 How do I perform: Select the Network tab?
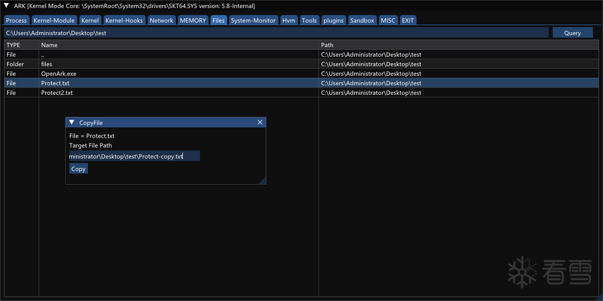[x=161, y=20]
